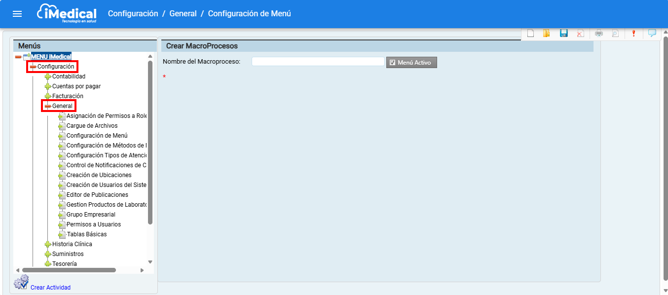Open the speech bubble comments icon

pyautogui.click(x=652, y=33)
